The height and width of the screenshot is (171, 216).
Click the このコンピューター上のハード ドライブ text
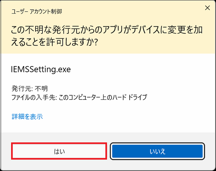tap(103, 97)
